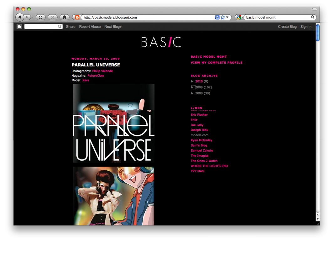
Task: Open the Joseph Bleu link
Action: (x=199, y=130)
